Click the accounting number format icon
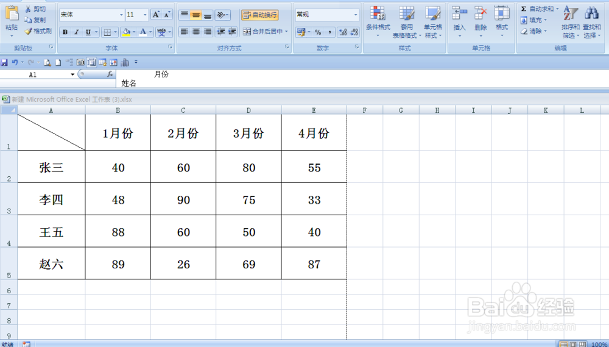 tap(301, 32)
